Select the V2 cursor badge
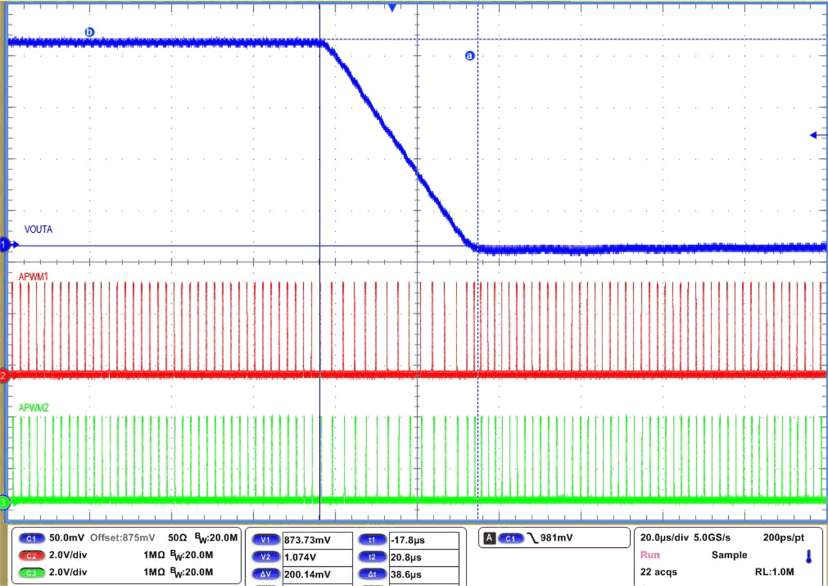 pos(266,556)
